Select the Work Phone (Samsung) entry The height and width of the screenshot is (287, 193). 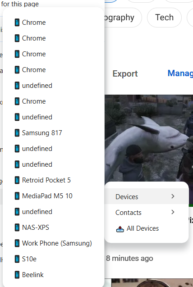54,243
